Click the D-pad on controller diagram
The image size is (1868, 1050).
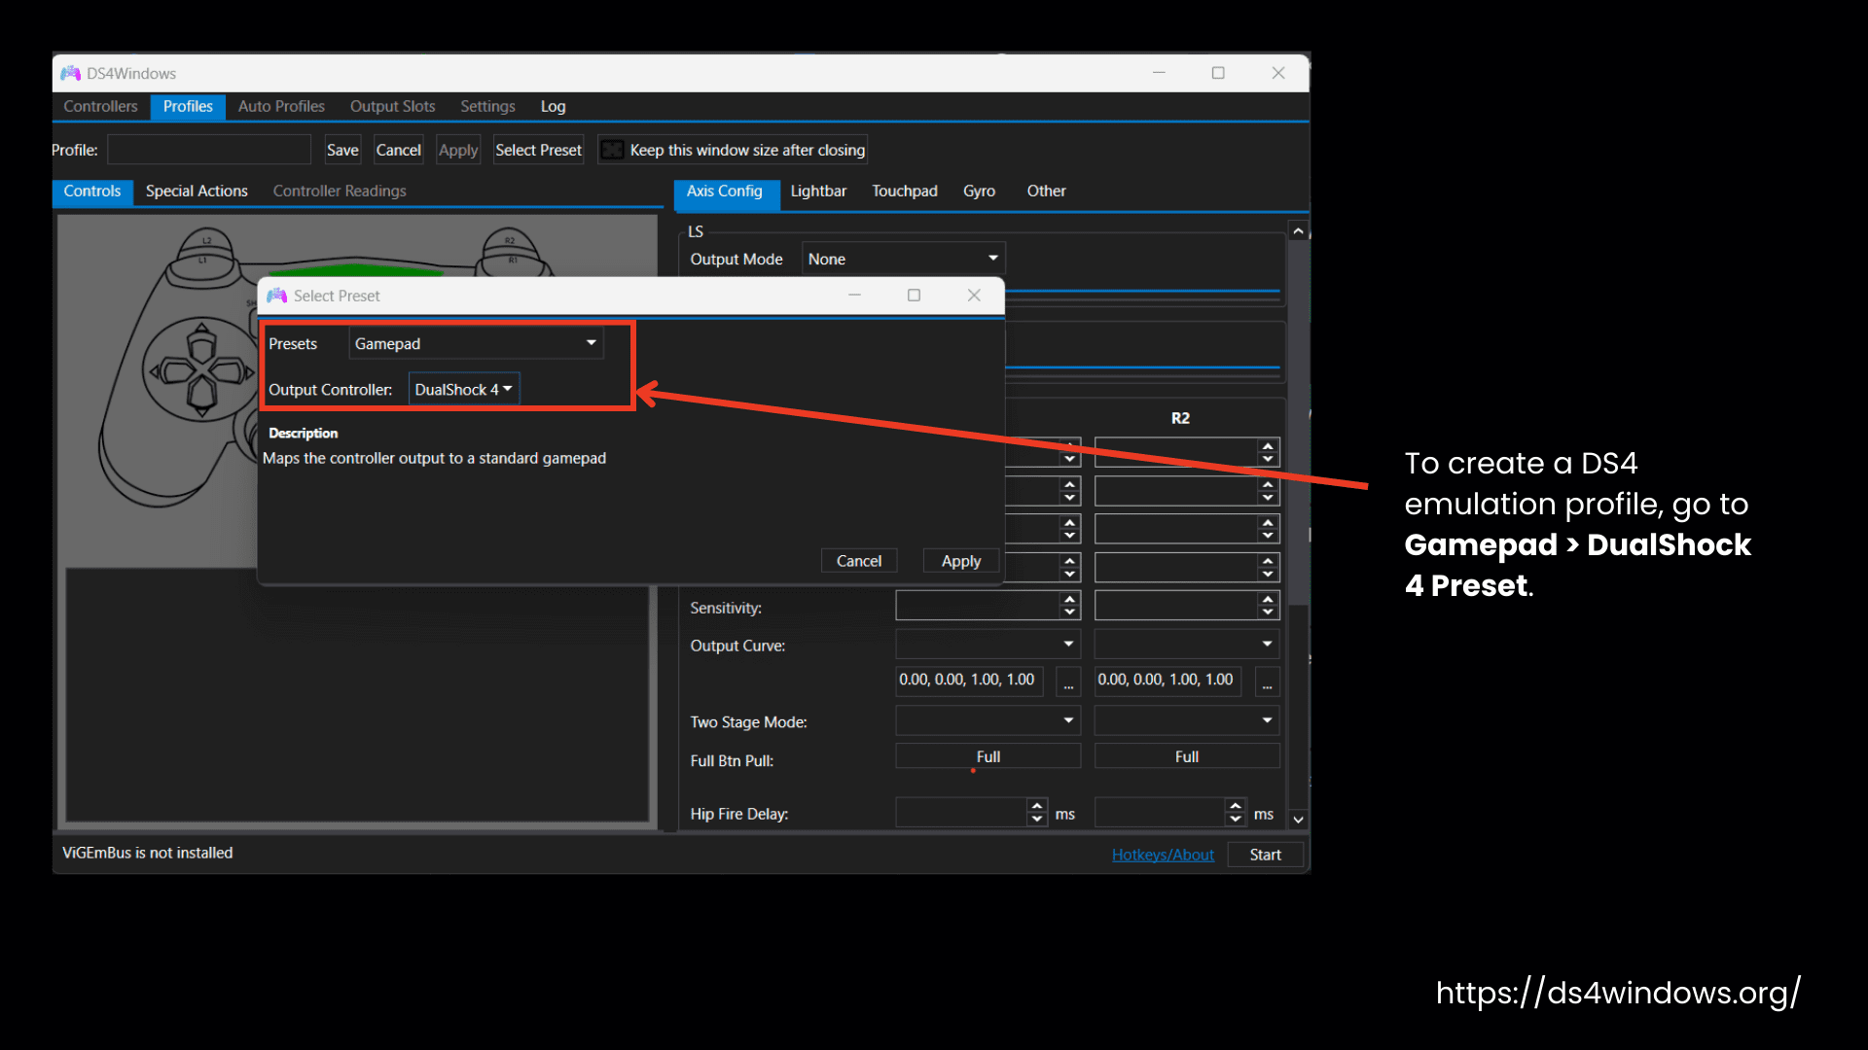point(201,370)
